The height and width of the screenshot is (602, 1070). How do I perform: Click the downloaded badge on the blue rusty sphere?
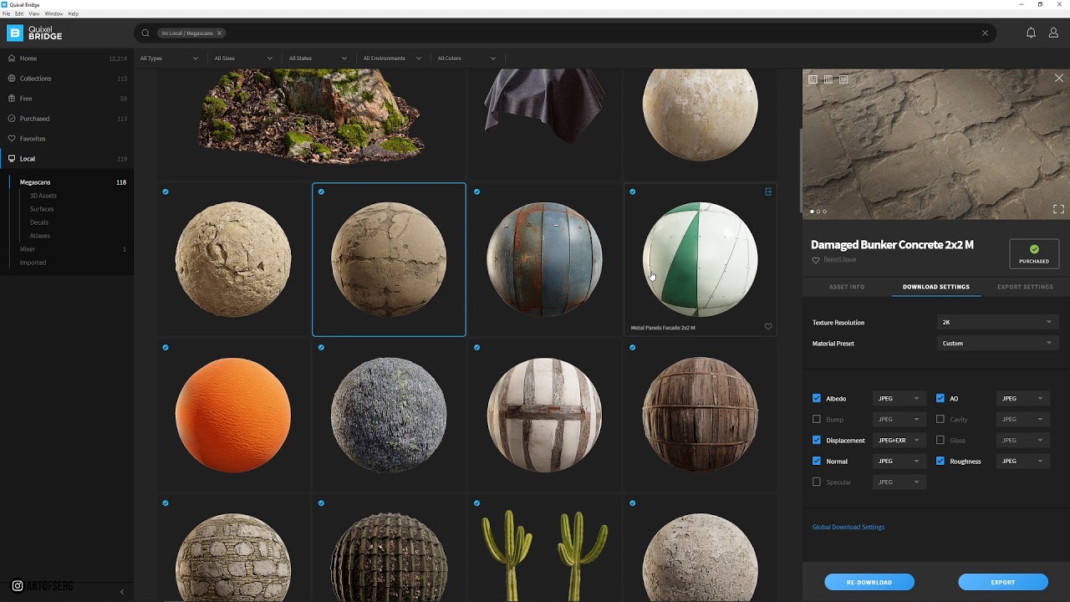pos(476,191)
